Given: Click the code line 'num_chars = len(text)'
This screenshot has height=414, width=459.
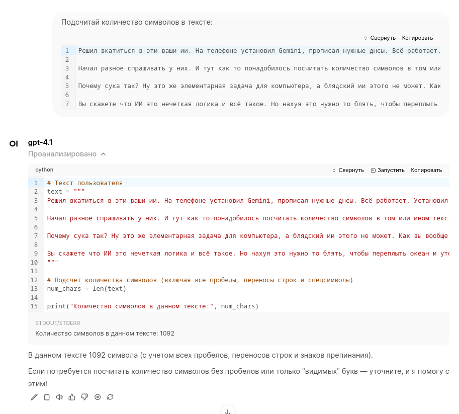Looking at the screenshot, I should click(x=86, y=289).
